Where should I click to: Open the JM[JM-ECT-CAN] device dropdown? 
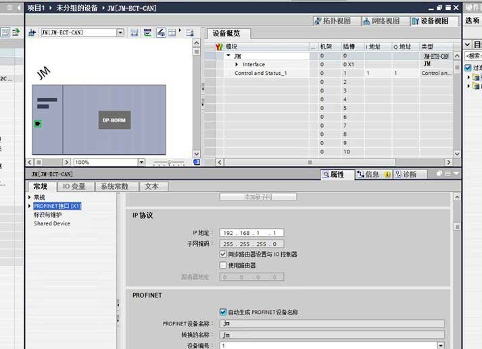pyautogui.click(x=120, y=32)
